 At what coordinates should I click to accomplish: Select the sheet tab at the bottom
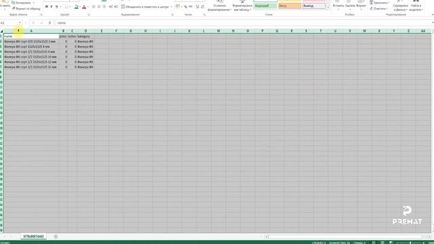[x=33, y=237]
